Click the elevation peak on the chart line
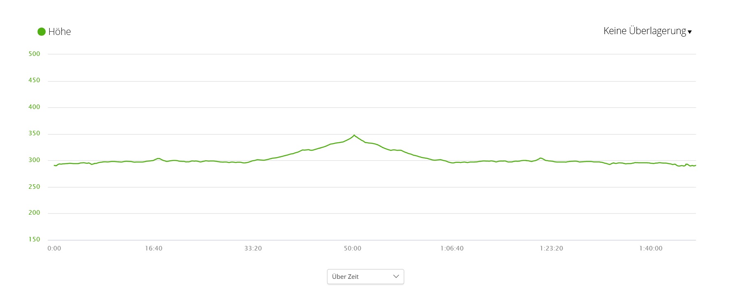Image resolution: width=730 pixels, height=299 pixels. pyautogui.click(x=354, y=135)
